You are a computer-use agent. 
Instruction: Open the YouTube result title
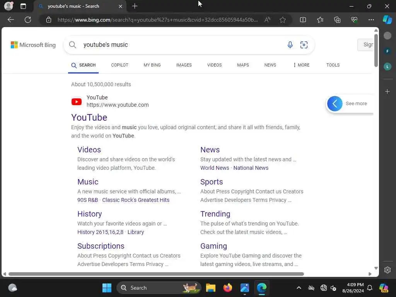click(x=89, y=118)
